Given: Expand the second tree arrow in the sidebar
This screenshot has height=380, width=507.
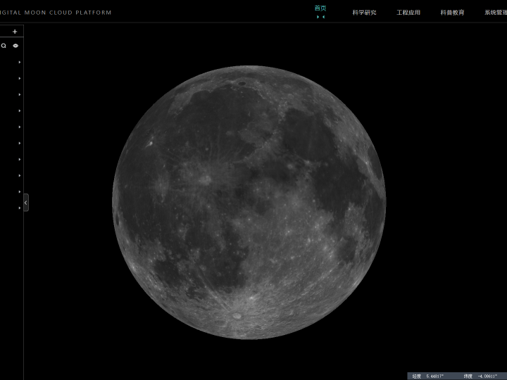Looking at the screenshot, I should tap(19, 79).
